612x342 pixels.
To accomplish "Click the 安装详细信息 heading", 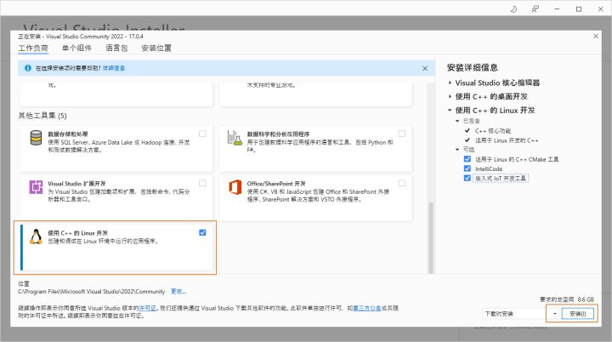I will [x=473, y=67].
